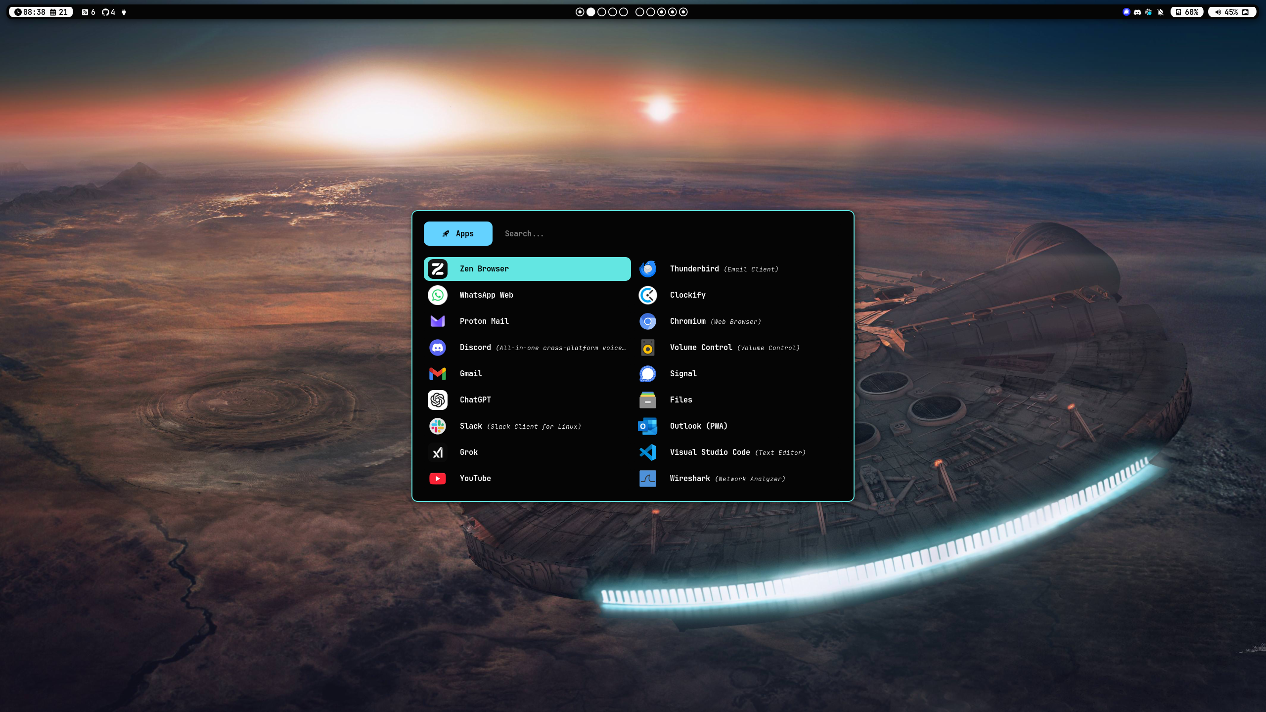This screenshot has width=1266, height=712.
Task: Launch Slack client for Linux entry
Action: 527,426
